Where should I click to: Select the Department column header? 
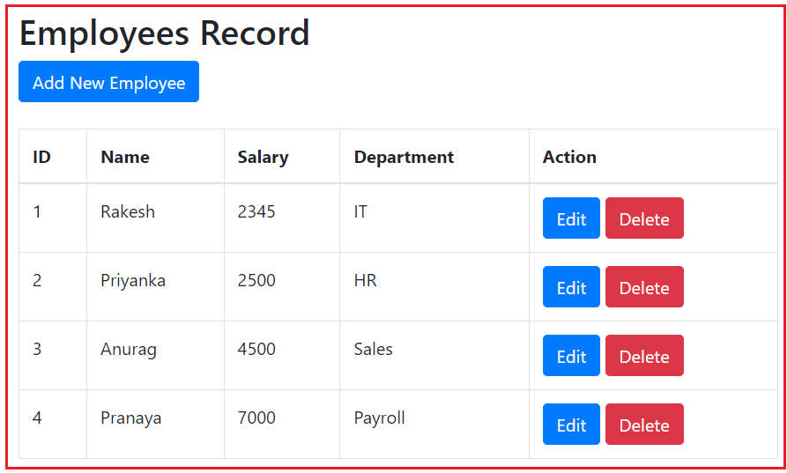click(404, 157)
